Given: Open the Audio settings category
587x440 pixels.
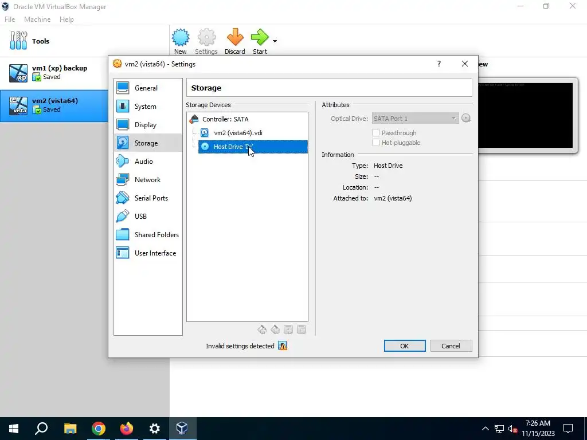Looking at the screenshot, I should tap(148, 161).
